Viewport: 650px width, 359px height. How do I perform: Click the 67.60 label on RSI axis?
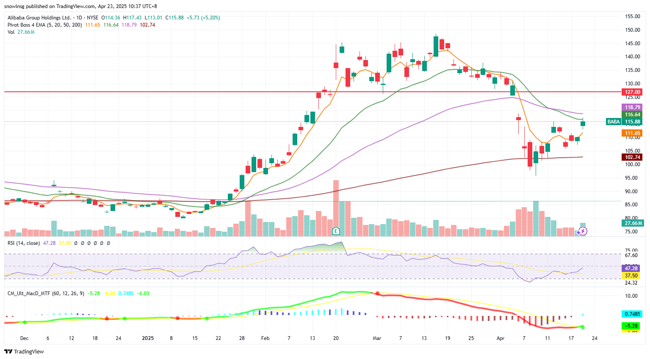click(x=631, y=255)
